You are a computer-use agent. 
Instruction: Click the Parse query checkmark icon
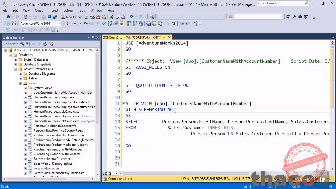[x=104, y=23]
